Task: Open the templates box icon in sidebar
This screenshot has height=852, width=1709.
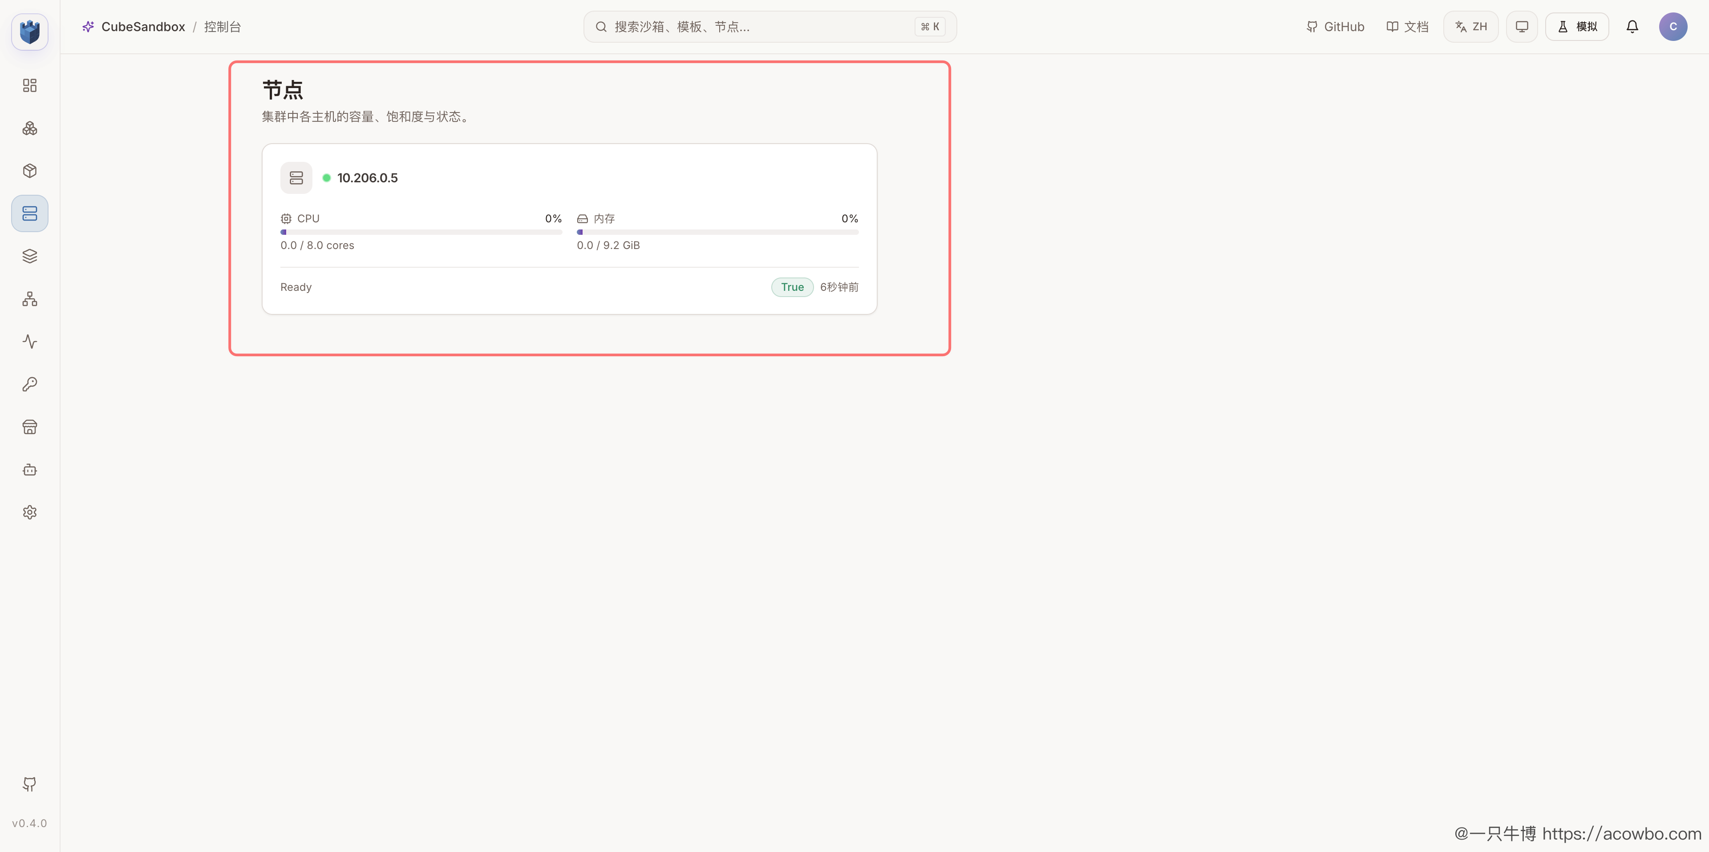Action: [x=30, y=171]
